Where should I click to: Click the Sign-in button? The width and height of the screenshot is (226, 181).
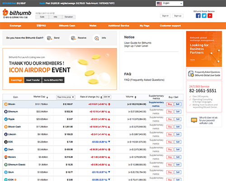pyautogui.click(x=165, y=16)
